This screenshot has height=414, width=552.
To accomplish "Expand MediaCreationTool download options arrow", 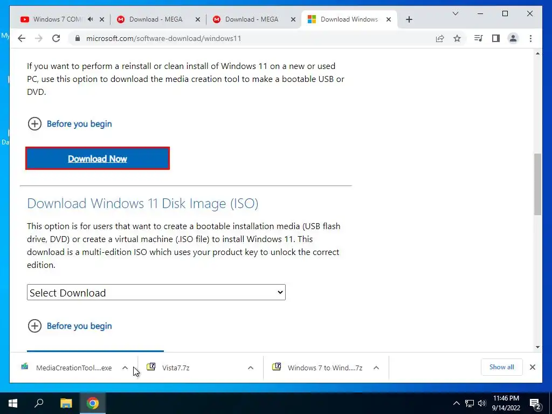I will point(125,368).
